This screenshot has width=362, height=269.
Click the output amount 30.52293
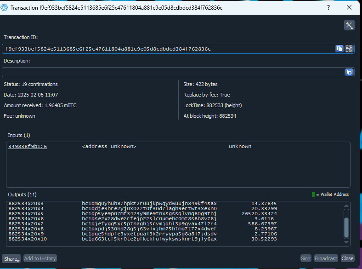click(x=264, y=239)
